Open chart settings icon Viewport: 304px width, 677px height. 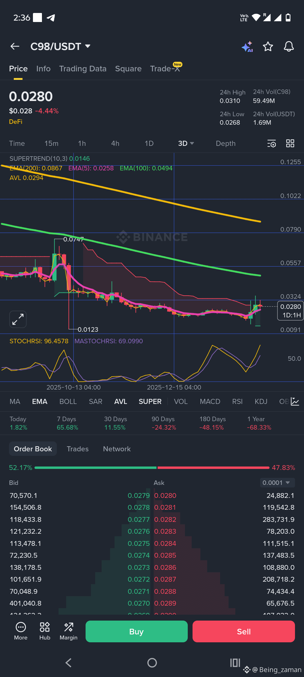click(x=271, y=144)
